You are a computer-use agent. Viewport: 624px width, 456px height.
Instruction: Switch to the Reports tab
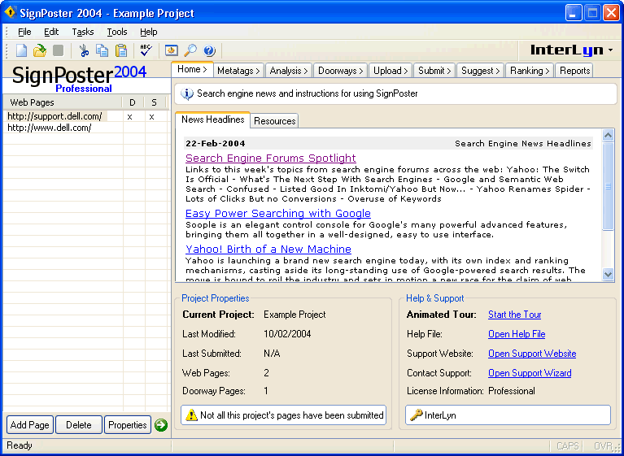[574, 71]
